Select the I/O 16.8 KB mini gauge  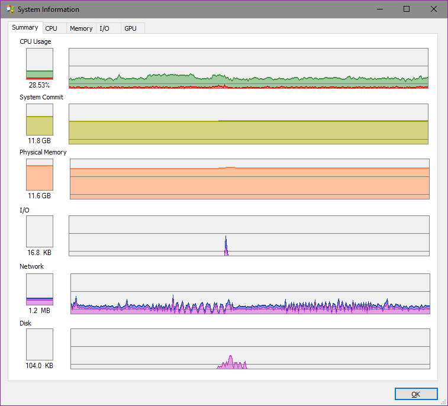40,231
